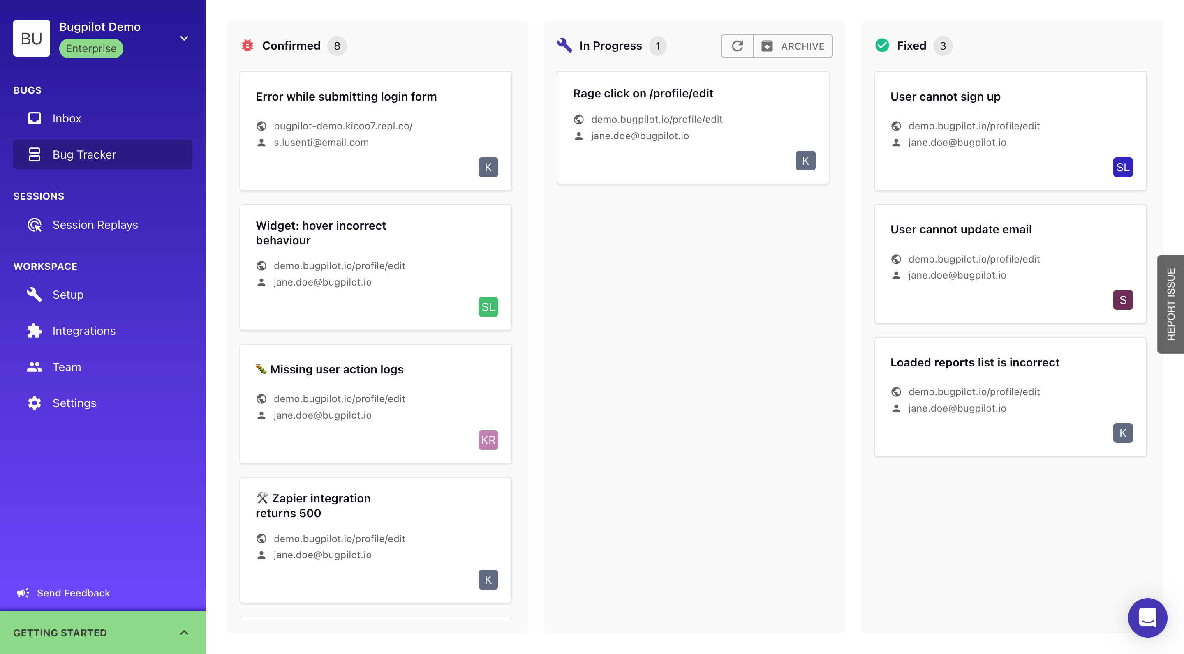Click the Session Replays cursor icon
Viewport: 1184px width, 654px height.
35,225
